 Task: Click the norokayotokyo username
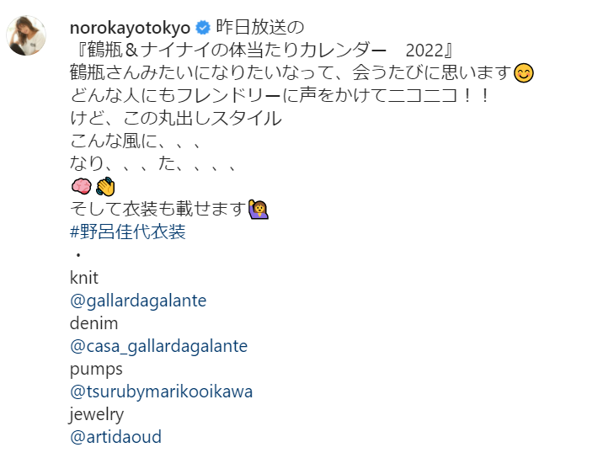pos(130,28)
